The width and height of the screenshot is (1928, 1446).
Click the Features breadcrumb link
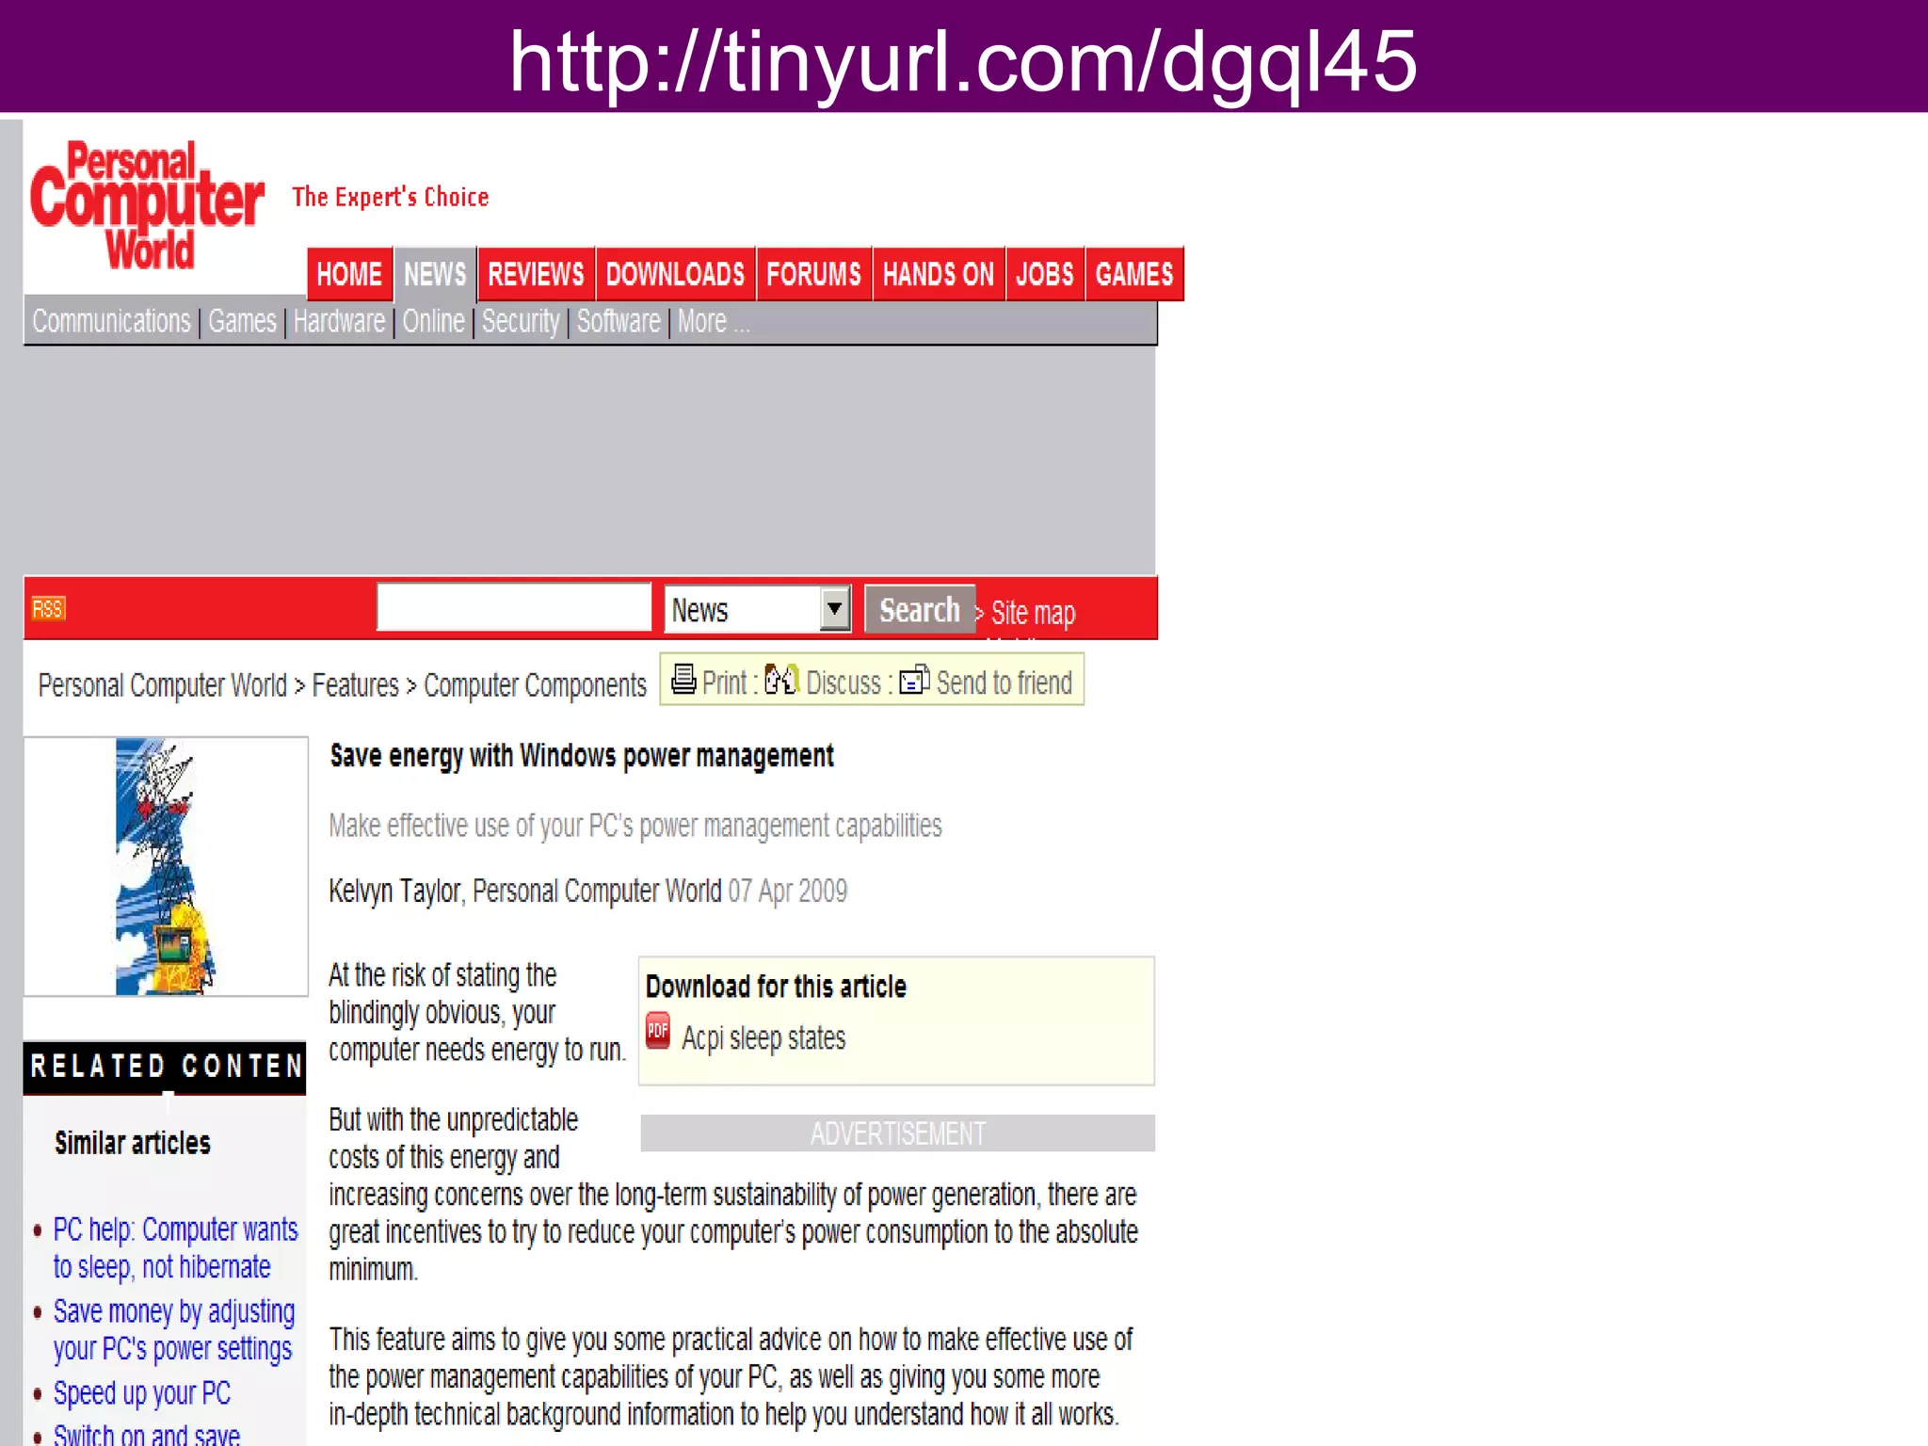pos(355,685)
